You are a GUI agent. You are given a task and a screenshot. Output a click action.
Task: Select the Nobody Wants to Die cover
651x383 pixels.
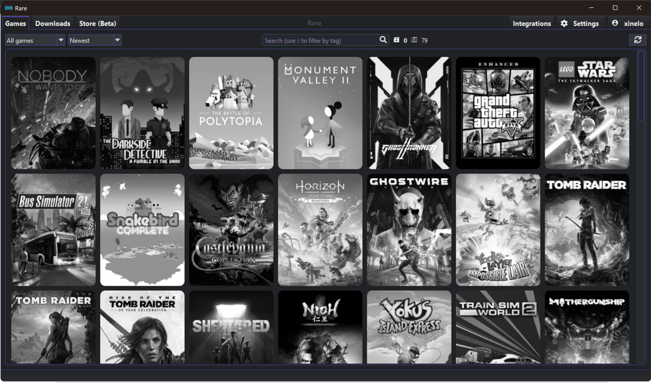(x=53, y=113)
